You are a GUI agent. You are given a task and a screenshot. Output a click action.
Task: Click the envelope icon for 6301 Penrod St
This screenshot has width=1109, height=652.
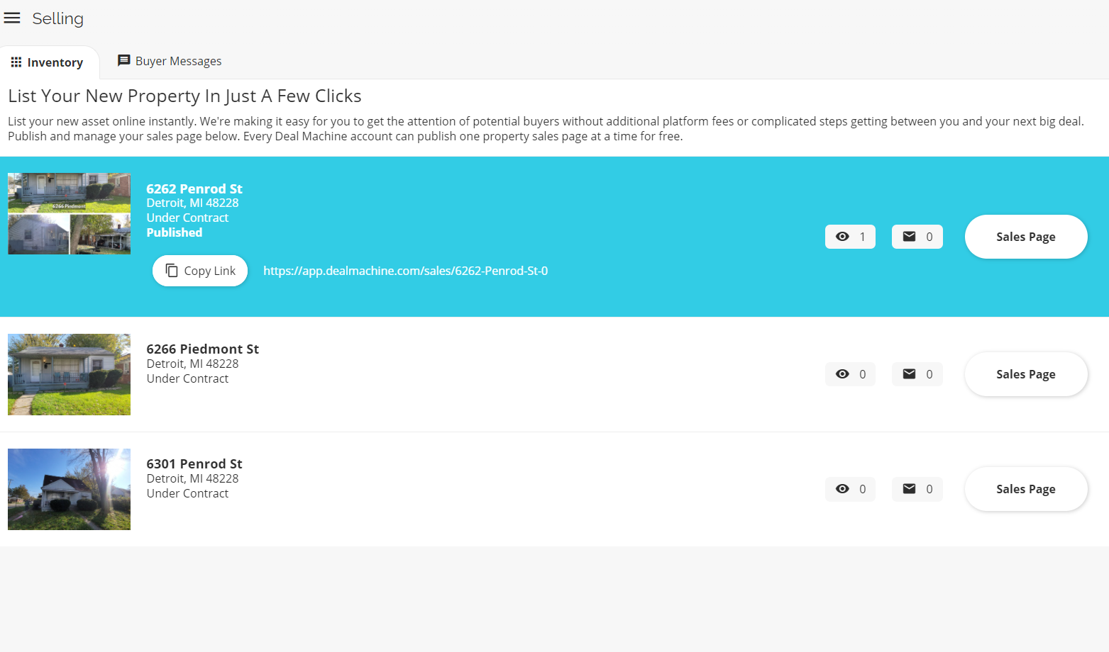coord(909,489)
